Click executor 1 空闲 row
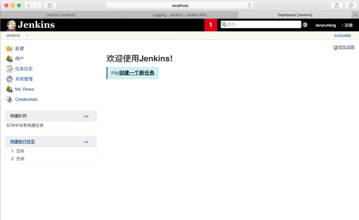359x220 pixels. point(51,151)
